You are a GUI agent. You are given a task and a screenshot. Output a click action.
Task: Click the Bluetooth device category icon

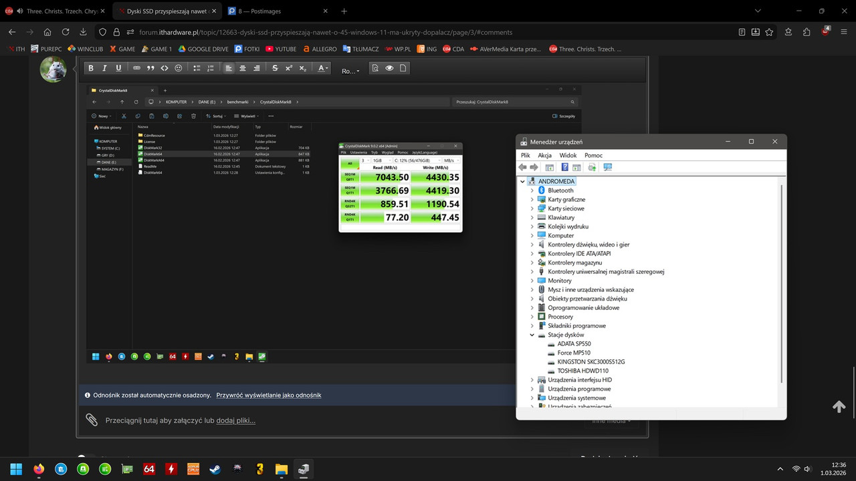(x=542, y=190)
